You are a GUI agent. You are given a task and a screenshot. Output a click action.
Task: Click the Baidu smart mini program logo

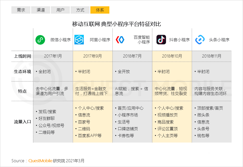pos(120,40)
